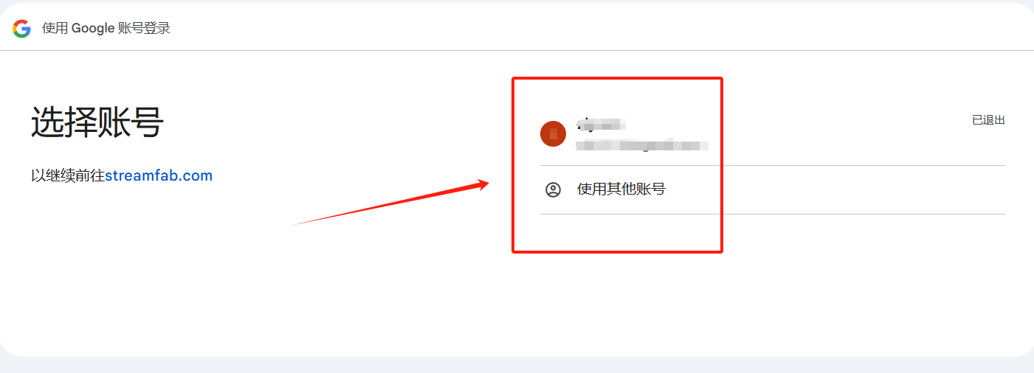
Task: Click the blurred account email address
Action: (x=642, y=144)
